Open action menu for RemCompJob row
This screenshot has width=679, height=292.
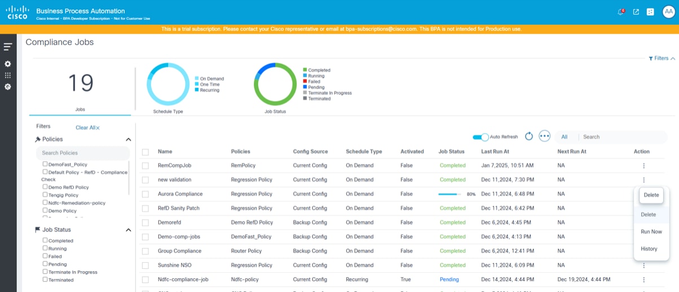point(643,166)
